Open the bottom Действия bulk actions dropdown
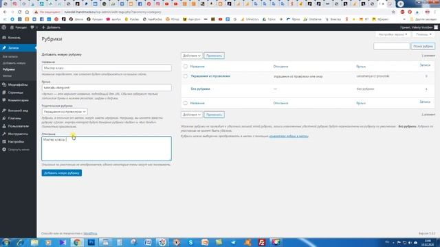Viewport: 440px width, 247px height. (192, 115)
